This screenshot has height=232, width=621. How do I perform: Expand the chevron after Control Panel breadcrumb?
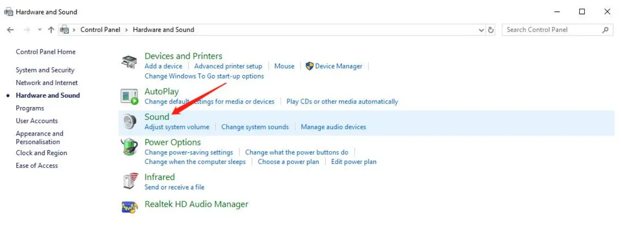click(127, 30)
